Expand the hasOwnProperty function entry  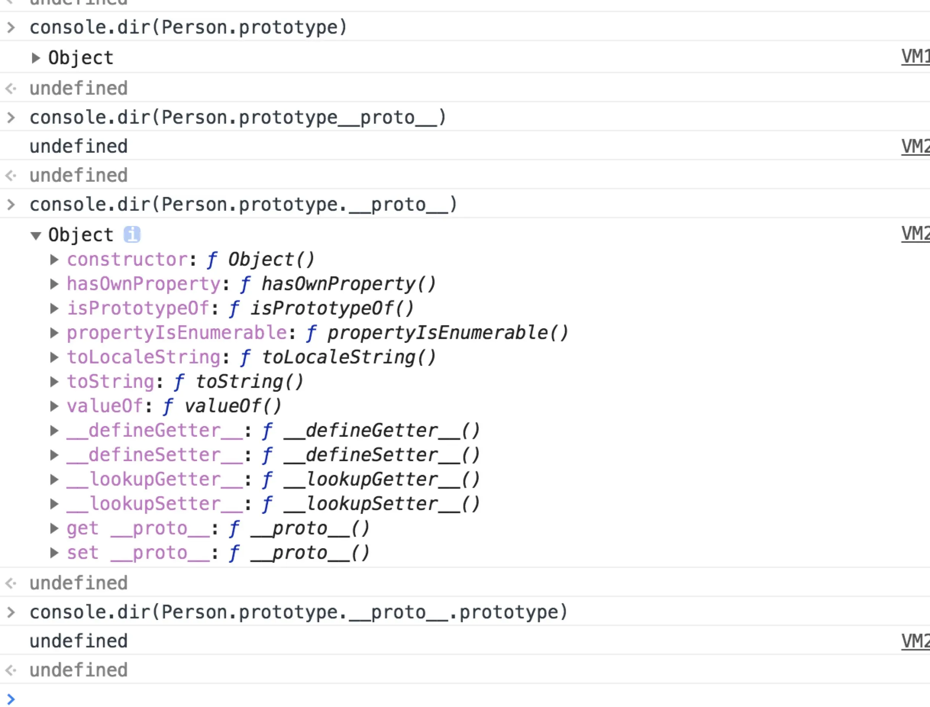click(x=54, y=284)
